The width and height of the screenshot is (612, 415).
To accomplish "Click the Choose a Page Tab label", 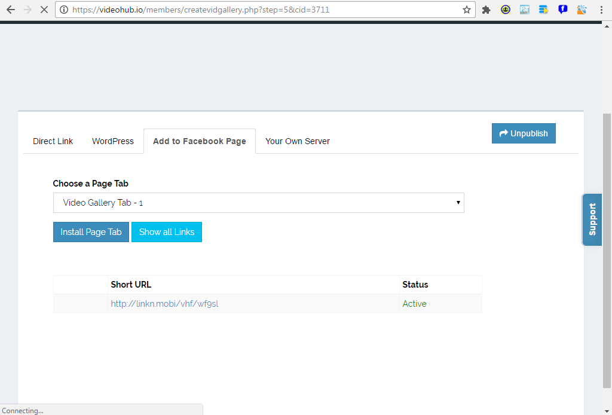I will [91, 184].
